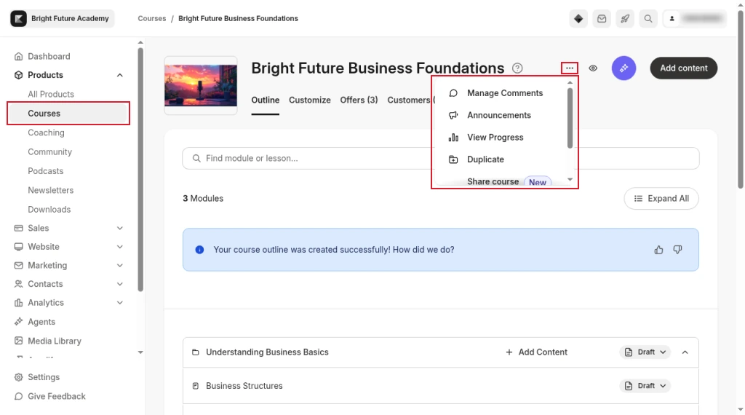Open the inbox envelope icon
Viewport: 745px width, 415px height.
point(602,18)
